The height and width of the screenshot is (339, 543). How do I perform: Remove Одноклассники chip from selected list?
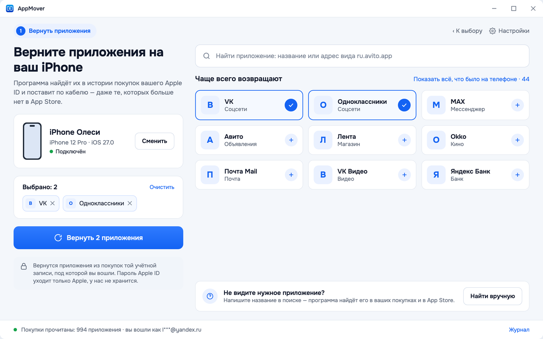[130, 203]
